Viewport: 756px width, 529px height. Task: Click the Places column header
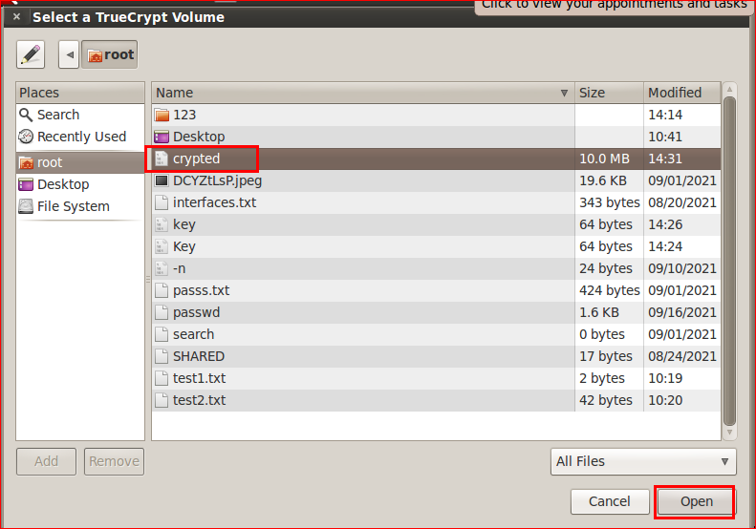point(80,93)
